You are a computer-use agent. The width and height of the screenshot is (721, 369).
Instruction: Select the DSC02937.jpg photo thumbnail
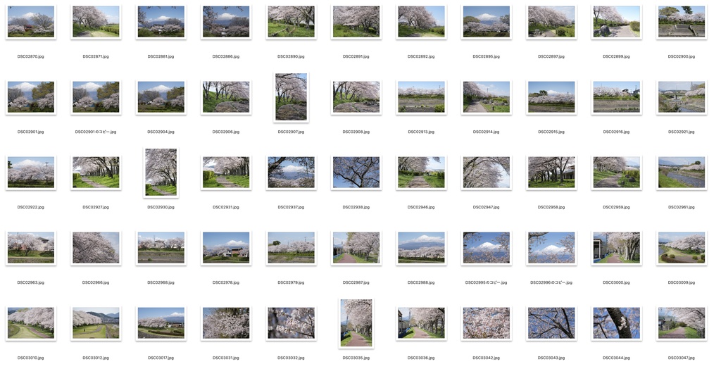tap(291, 173)
